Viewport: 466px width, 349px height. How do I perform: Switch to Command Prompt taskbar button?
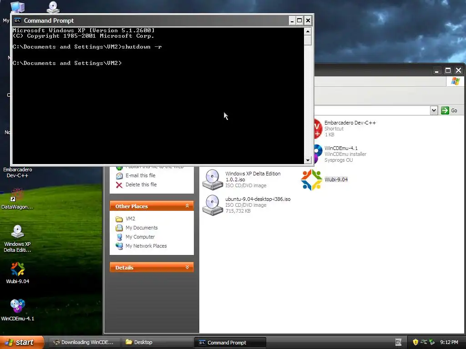click(x=230, y=342)
